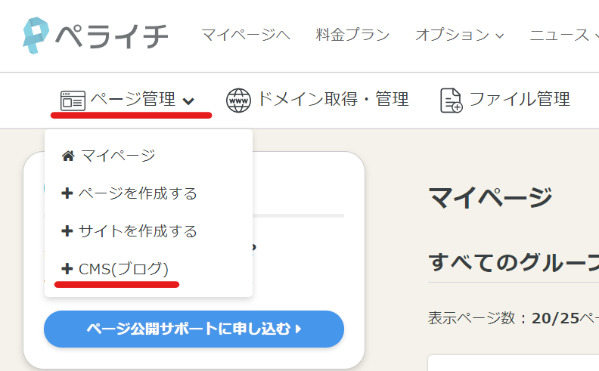
Task: Go to the 料金プラン link
Action: (352, 35)
